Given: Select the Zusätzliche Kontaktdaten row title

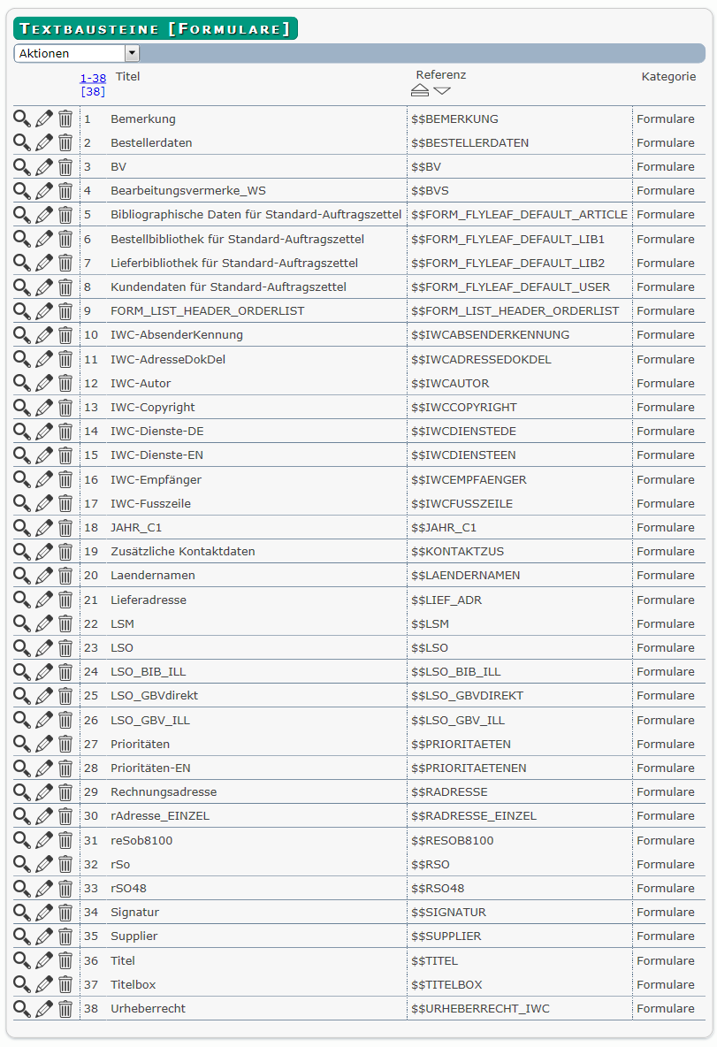Looking at the screenshot, I should (x=182, y=552).
